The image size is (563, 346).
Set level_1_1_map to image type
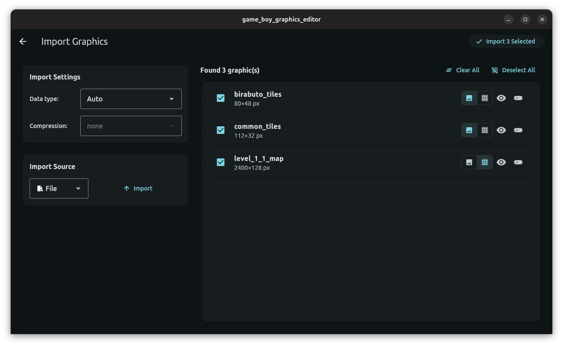pos(469,162)
